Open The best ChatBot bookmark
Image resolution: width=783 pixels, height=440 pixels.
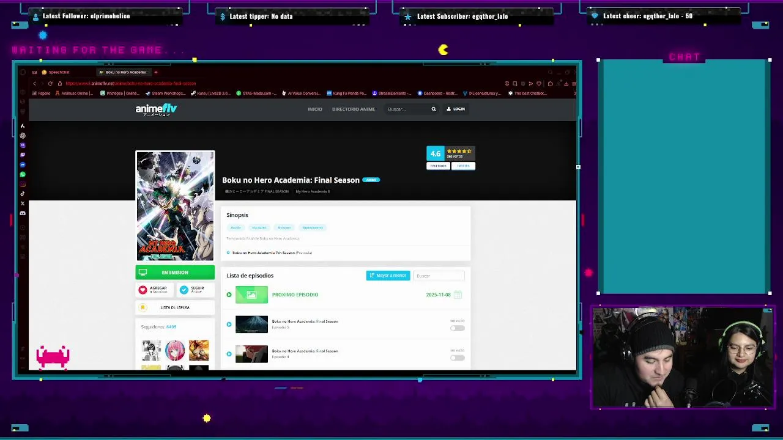pos(527,94)
